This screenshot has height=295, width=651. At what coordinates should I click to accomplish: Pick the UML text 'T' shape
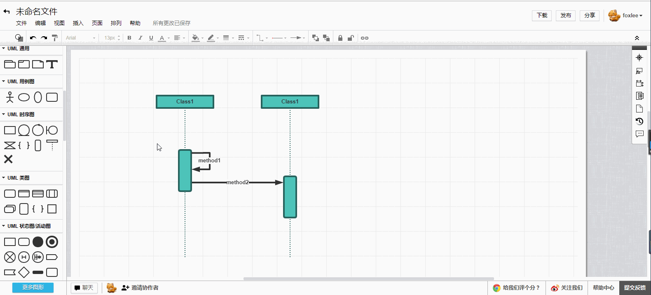click(52, 64)
